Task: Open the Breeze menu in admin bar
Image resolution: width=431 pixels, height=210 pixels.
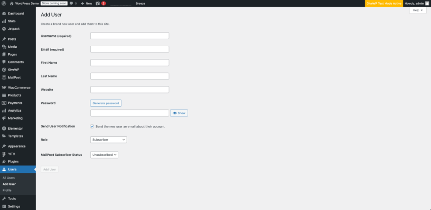Action: point(140,3)
